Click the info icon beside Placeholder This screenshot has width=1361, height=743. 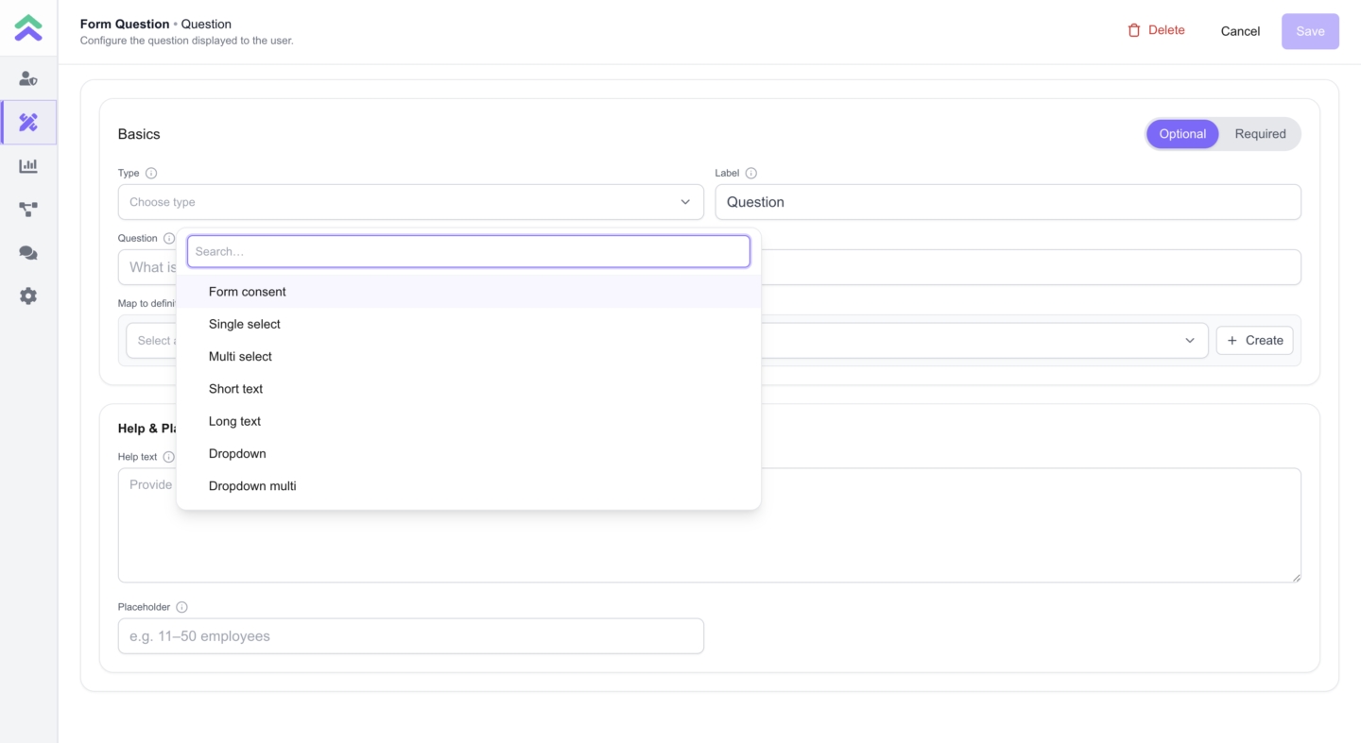tap(181, 608)
